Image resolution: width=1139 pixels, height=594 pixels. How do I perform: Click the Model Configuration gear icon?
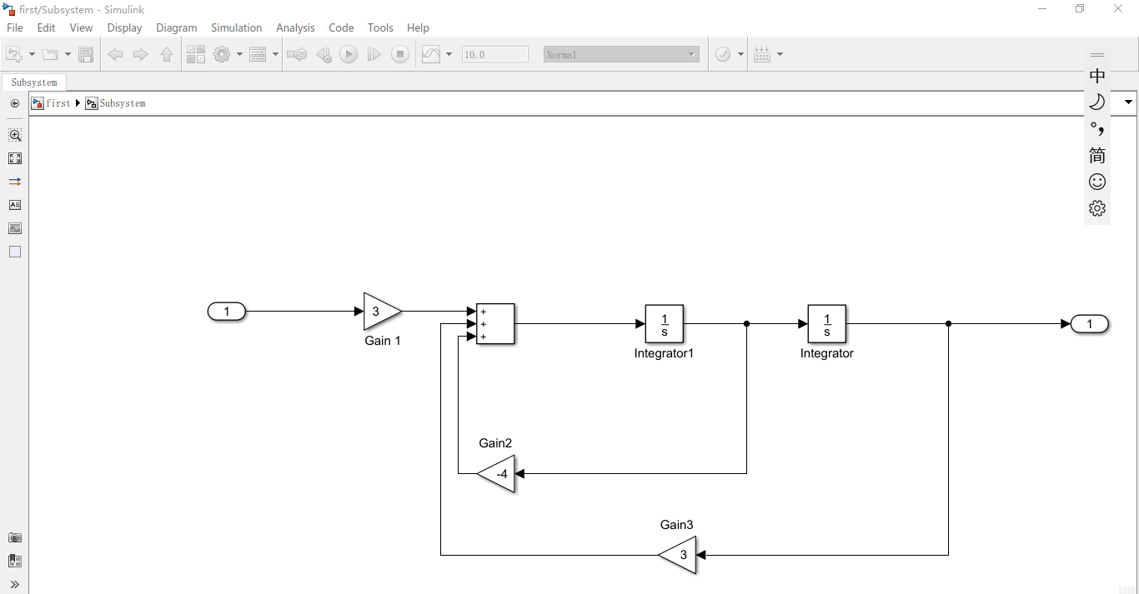[x=222, y=54]
